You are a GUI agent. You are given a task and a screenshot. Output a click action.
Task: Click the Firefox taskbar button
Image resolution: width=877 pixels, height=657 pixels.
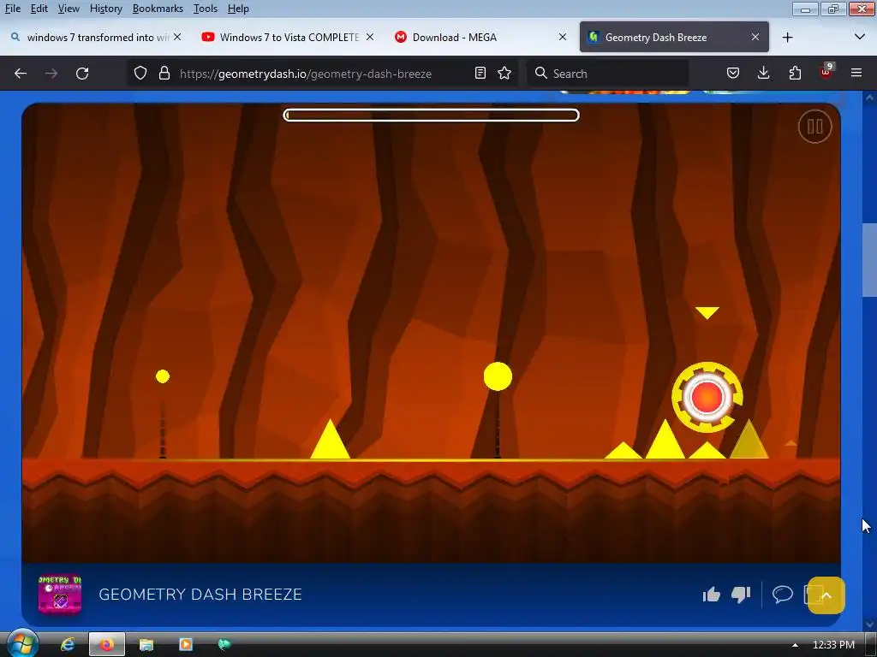click(107, 645)
